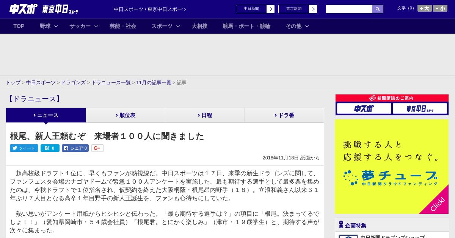Viewport: 455px width, 238px height.
Task: Click the Twitter tweet share button
Action: click(24, 148)
